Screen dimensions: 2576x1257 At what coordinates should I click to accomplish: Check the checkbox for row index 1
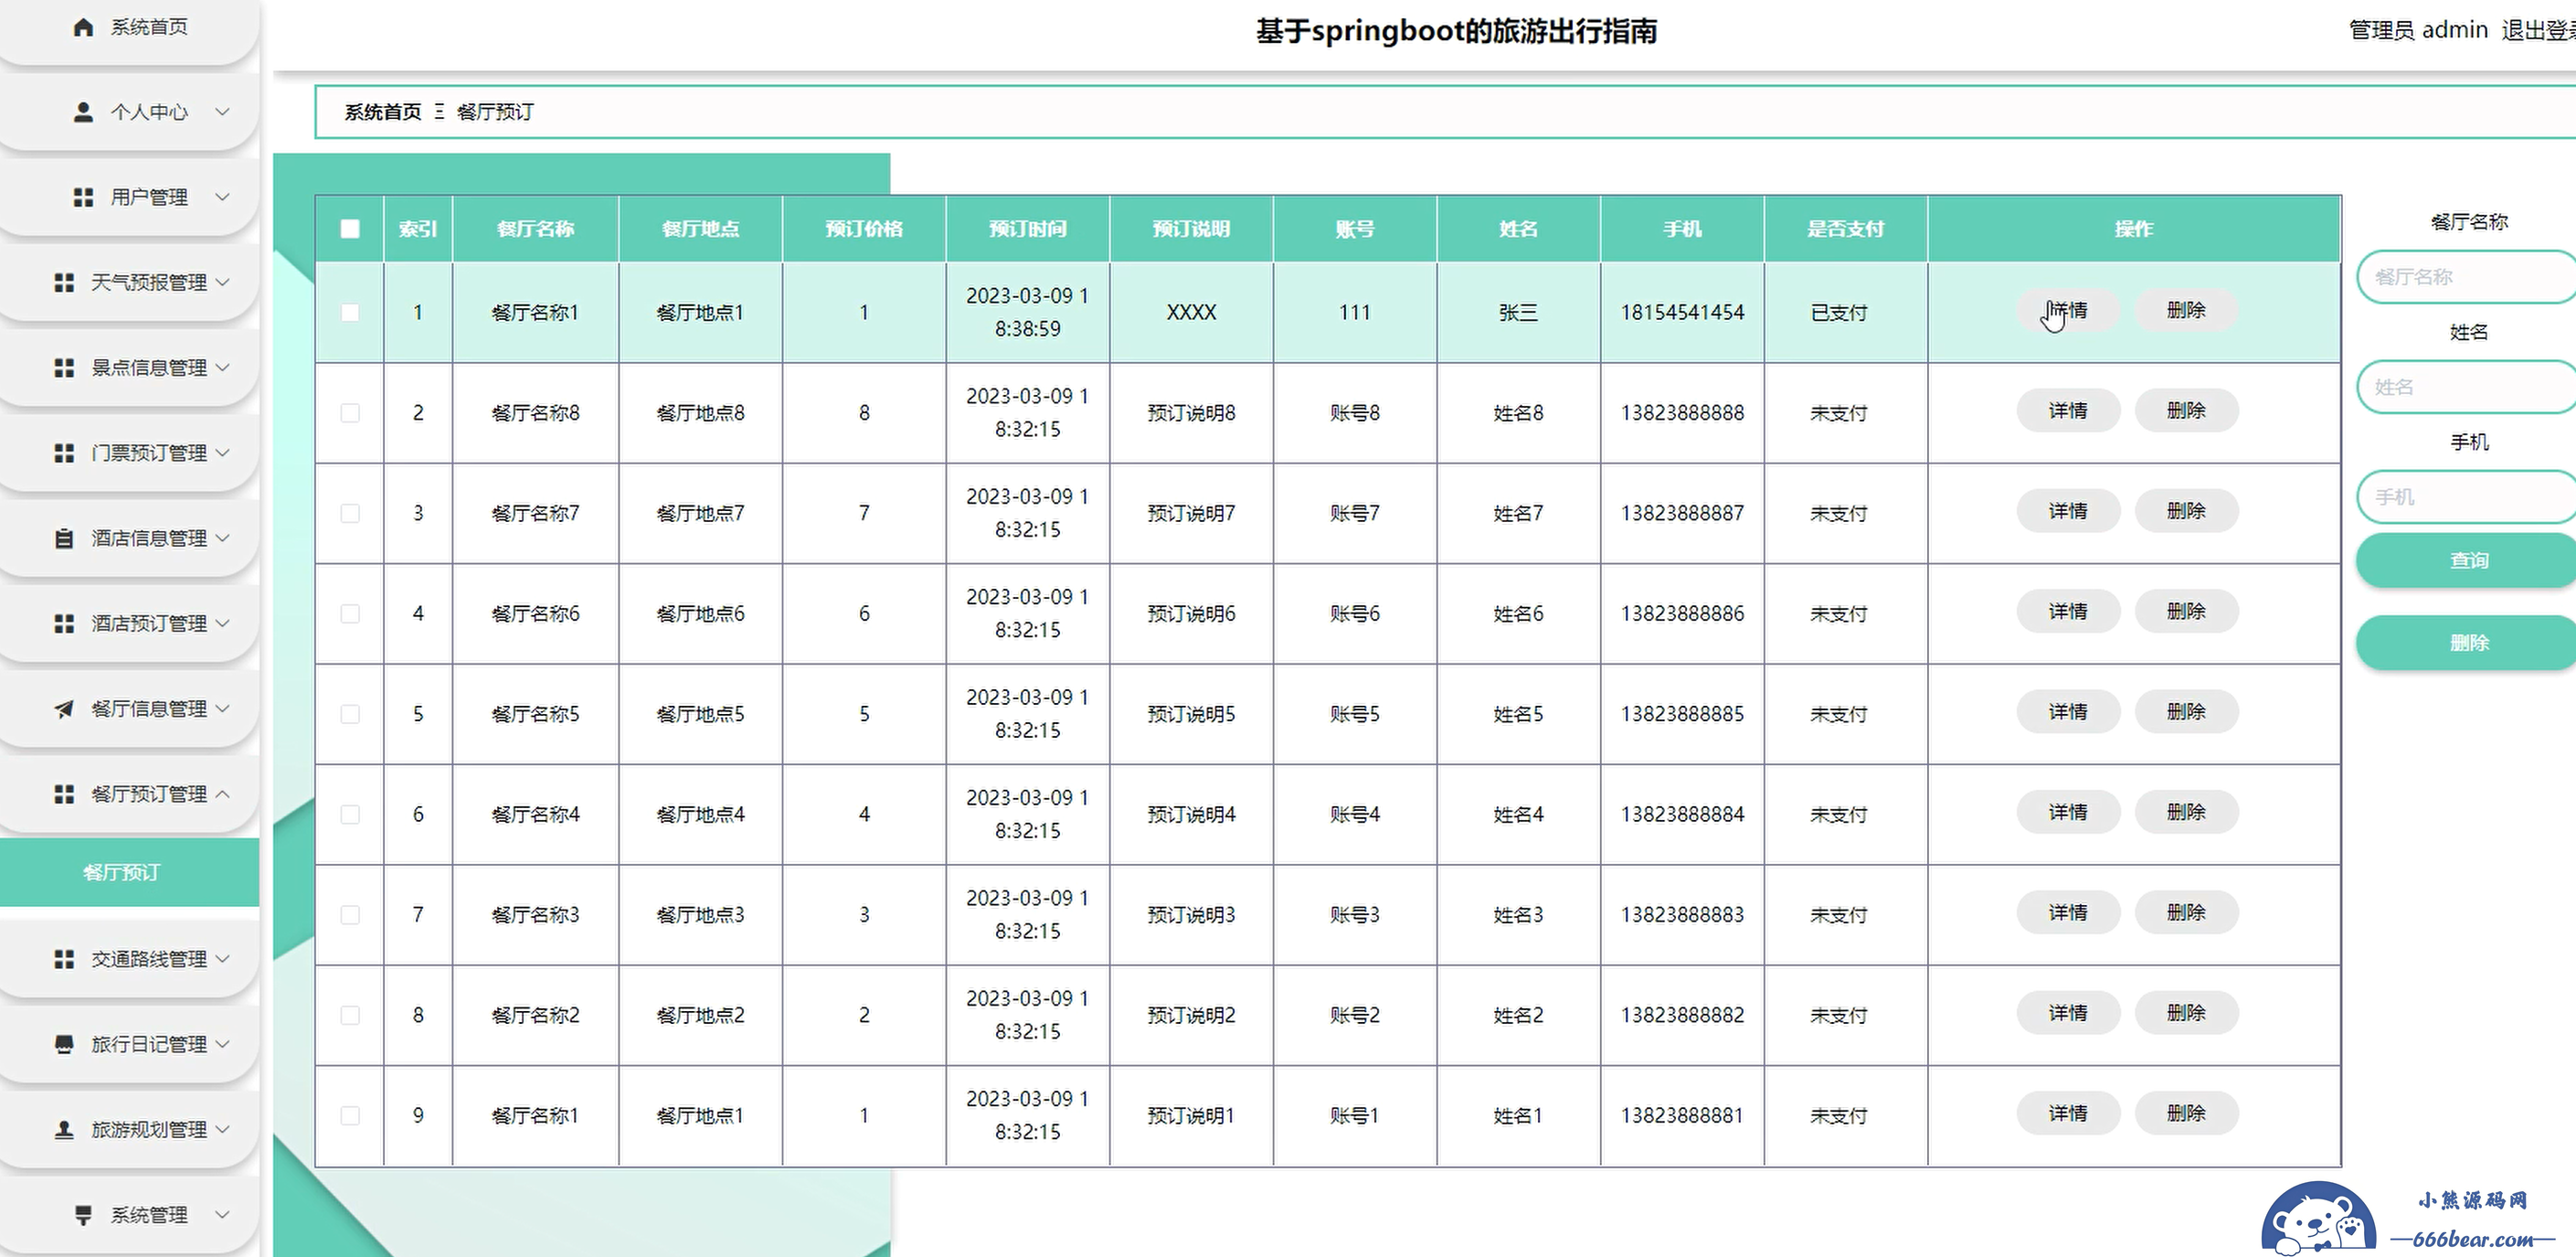[x=350, y=313]
